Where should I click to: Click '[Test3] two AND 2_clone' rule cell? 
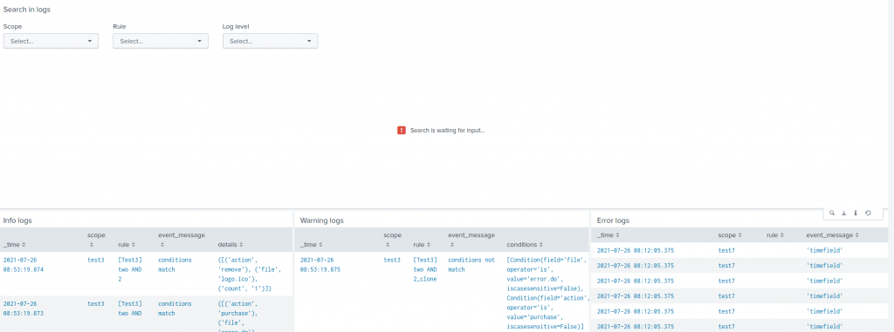(425, 269)
